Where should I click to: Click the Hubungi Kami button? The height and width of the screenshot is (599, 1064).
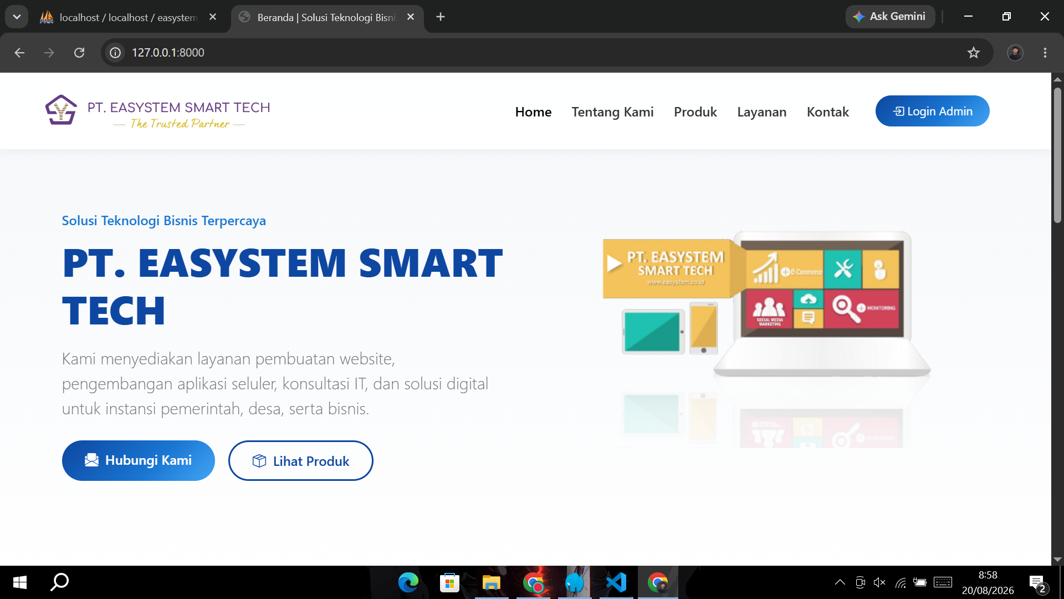click(x=138, y=460)
